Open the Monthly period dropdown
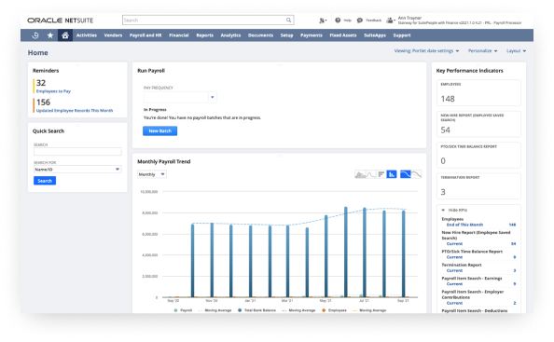Viewport: 554px width, 342px height. (x=152, y=174)
